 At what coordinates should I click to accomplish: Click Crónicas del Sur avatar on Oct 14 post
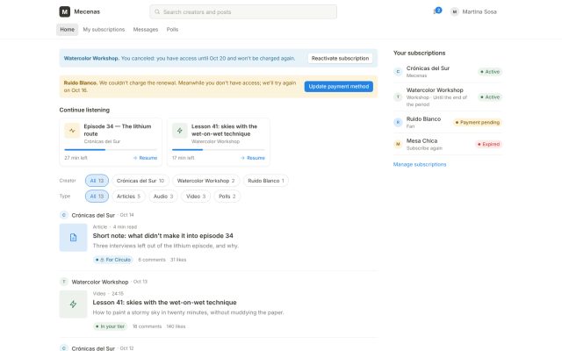64,215
